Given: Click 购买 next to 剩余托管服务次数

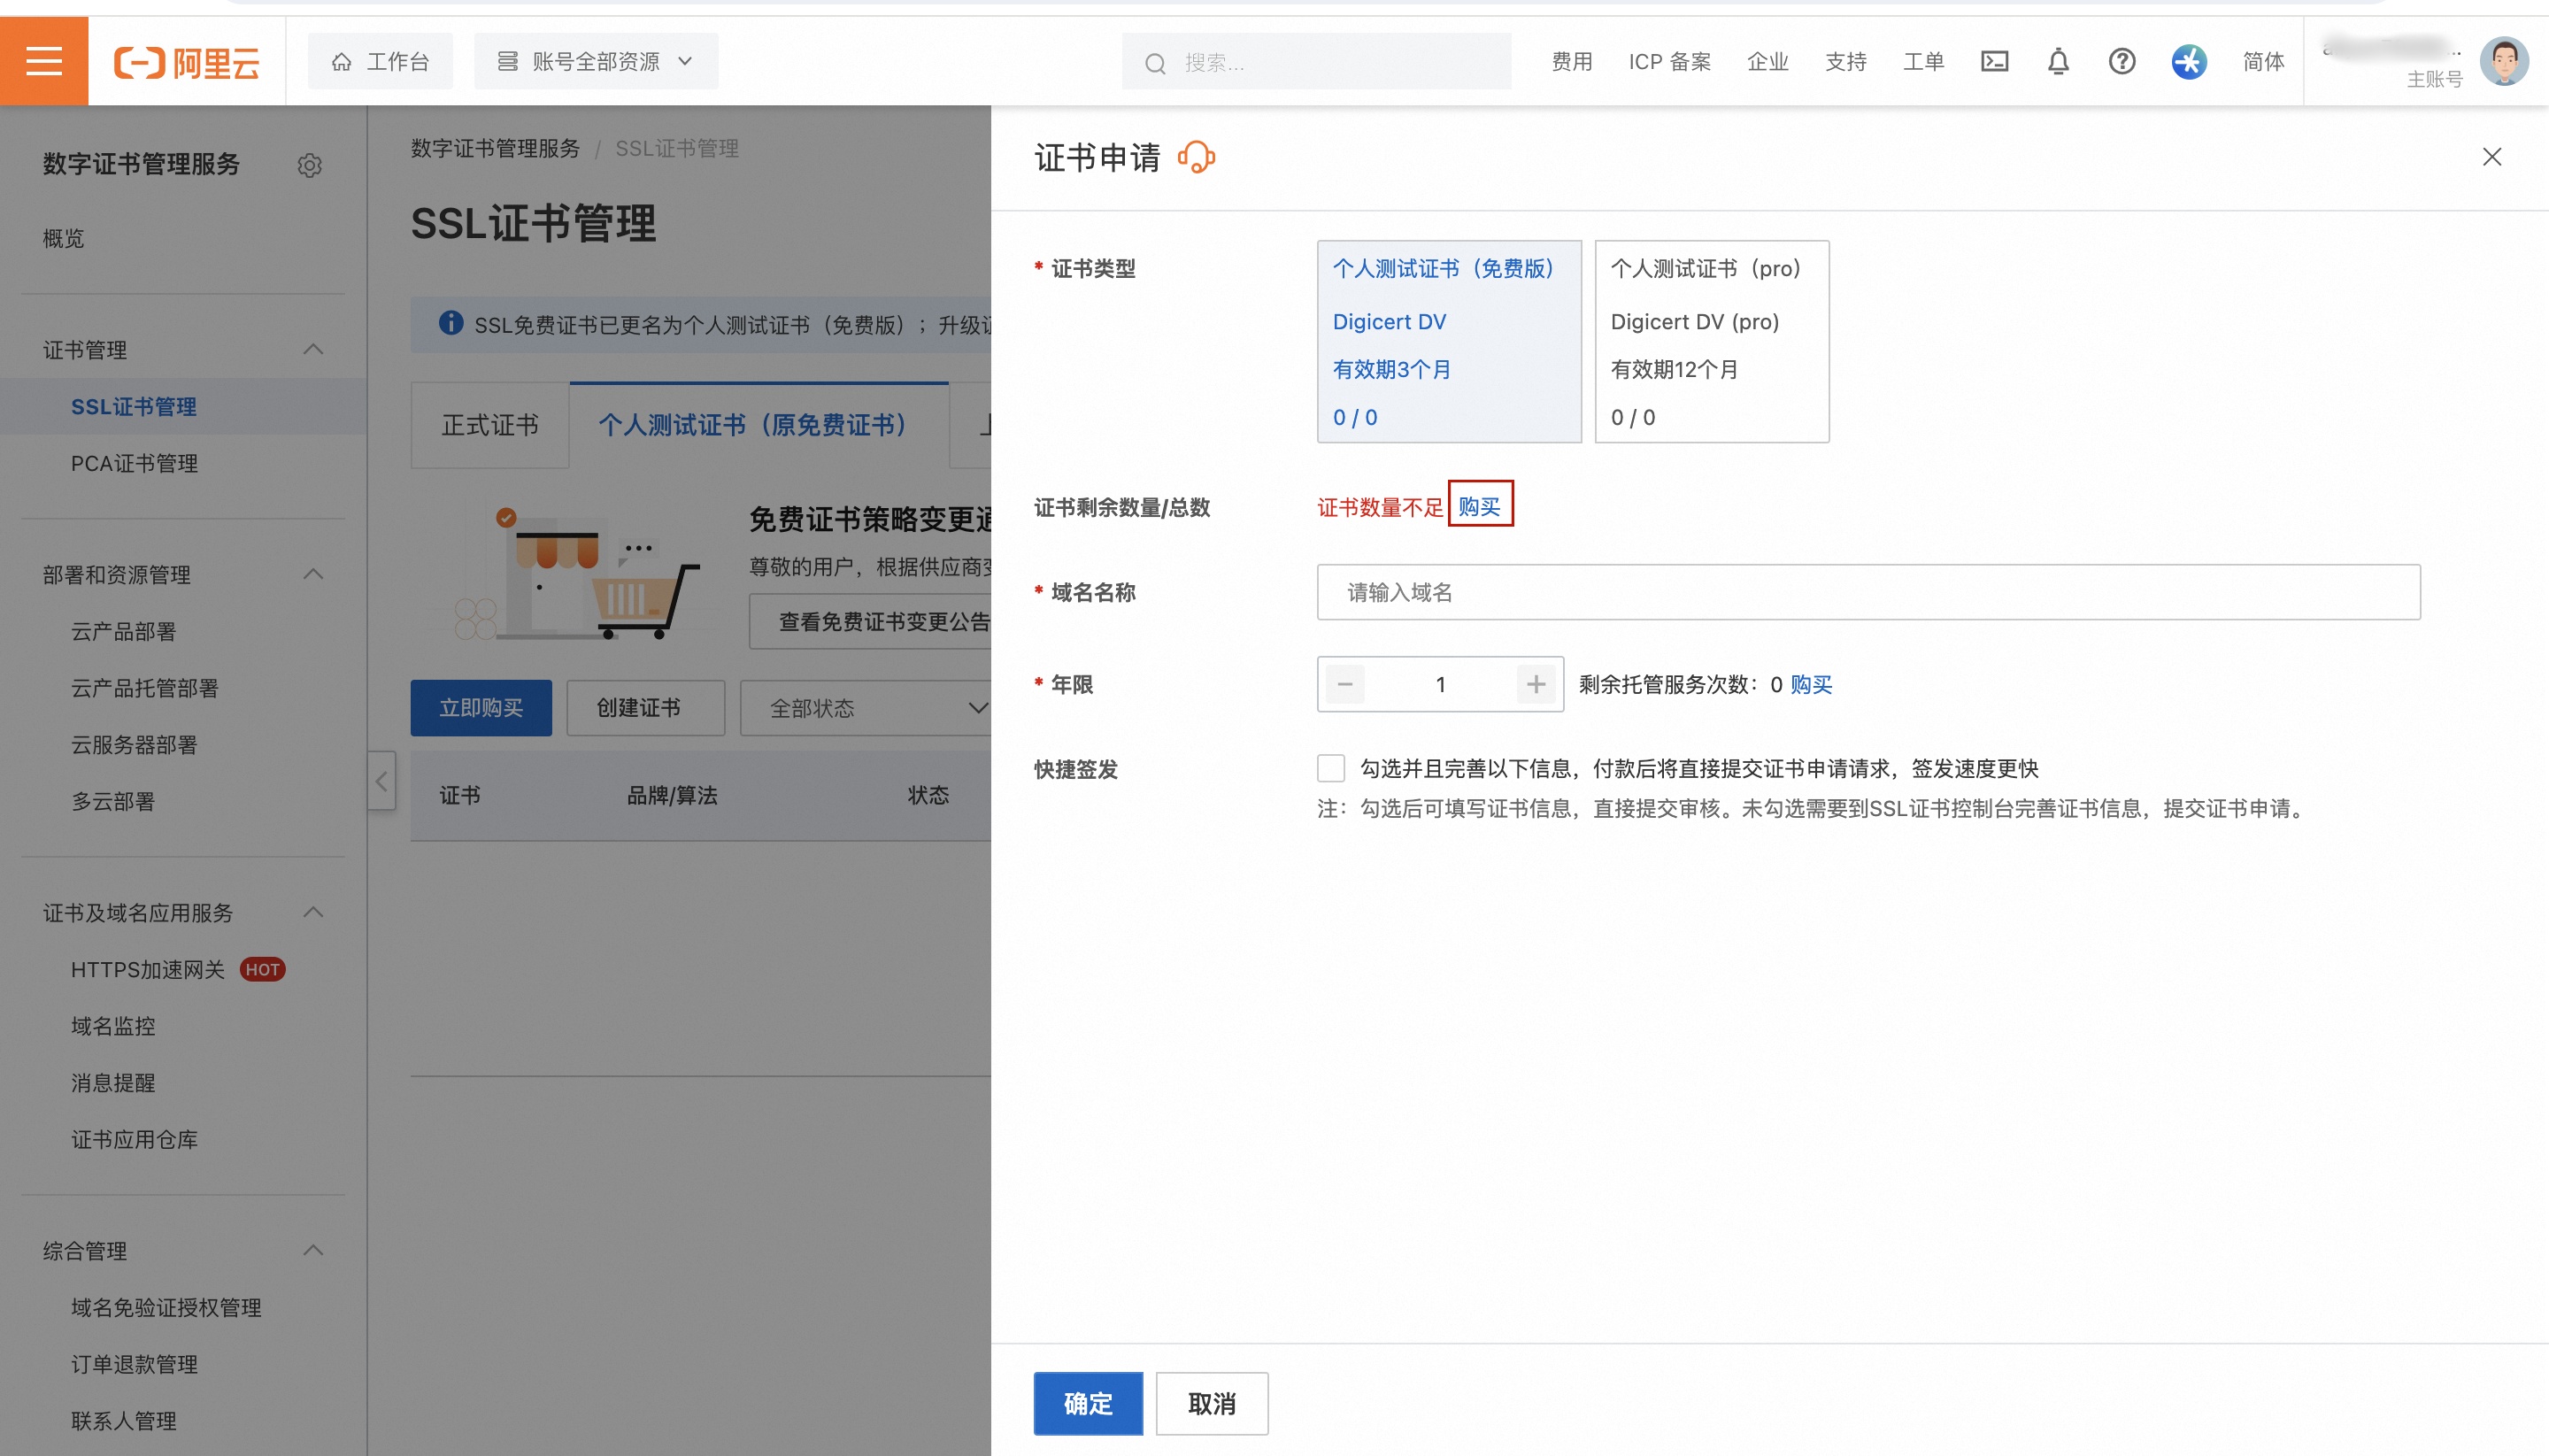Looking at the screenshot, I should pos(1811,685).
